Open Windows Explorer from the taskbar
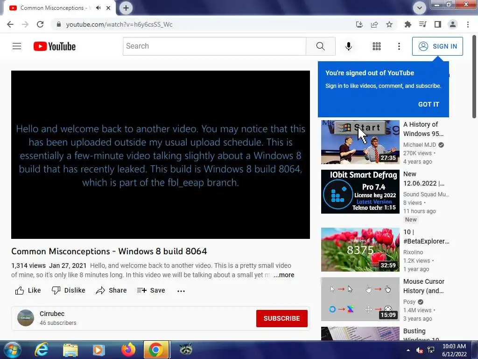This screenshot has width=478, height=359. [70, 350]
